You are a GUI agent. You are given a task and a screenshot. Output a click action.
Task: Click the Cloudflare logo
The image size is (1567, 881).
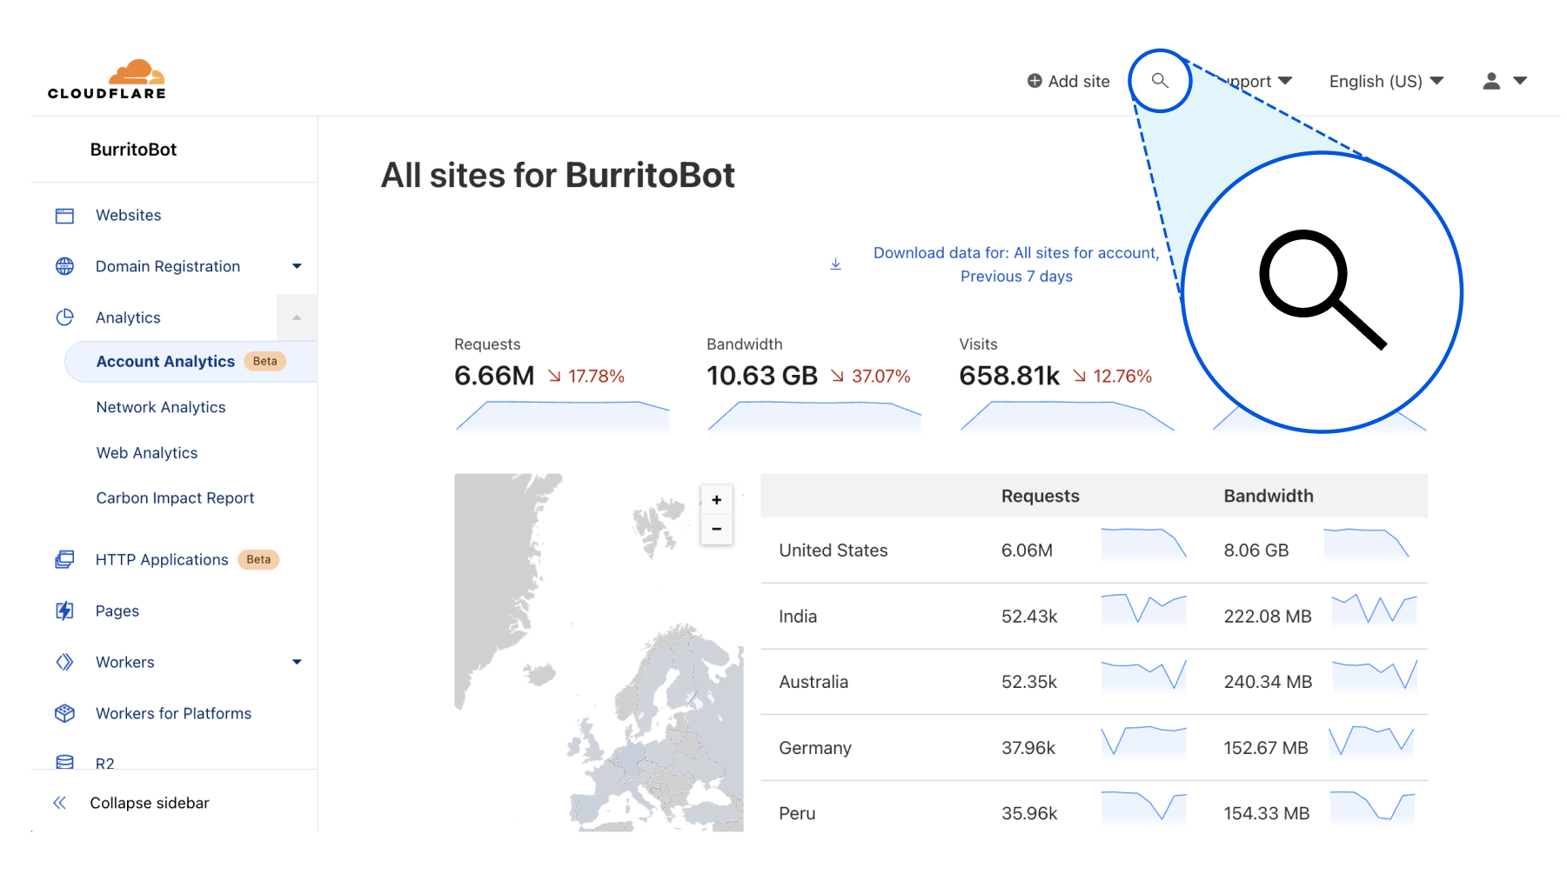pyautogui.click(x=106, y=79)
